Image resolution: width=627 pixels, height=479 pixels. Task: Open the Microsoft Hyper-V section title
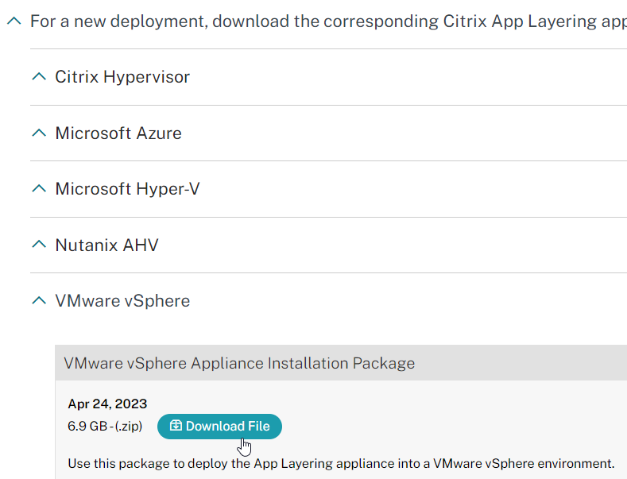pos(127,189)
